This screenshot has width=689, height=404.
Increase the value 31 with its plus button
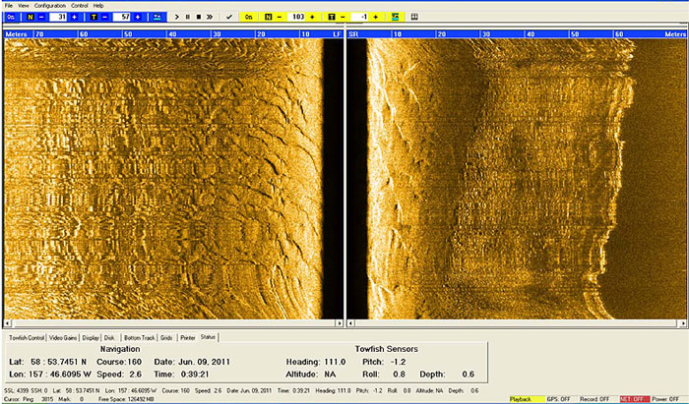click(74, 17)
